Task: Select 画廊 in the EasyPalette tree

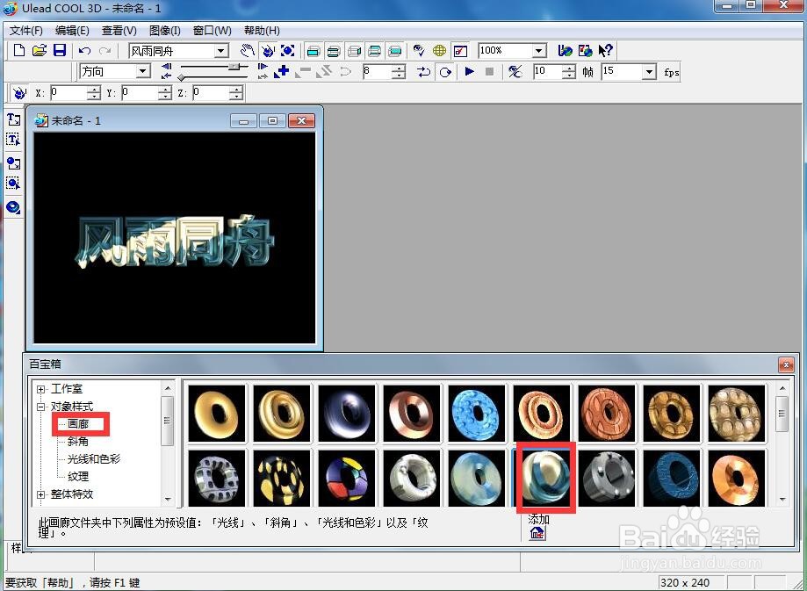Action: tap(78, 423)
